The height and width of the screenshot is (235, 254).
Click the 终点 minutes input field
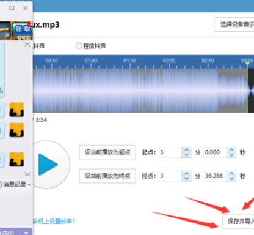[x=170, y=176]
